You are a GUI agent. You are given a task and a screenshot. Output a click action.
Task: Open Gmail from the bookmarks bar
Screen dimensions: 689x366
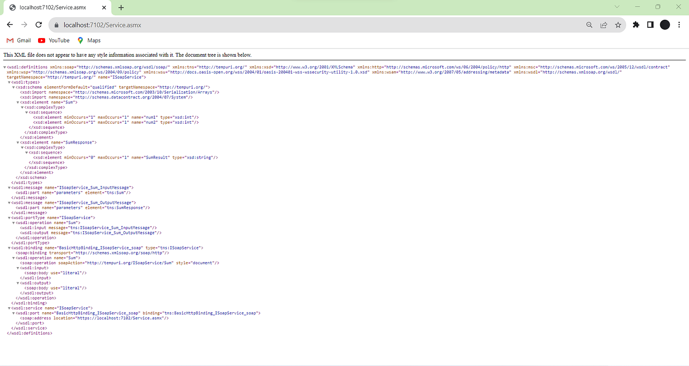click(18, 40)
